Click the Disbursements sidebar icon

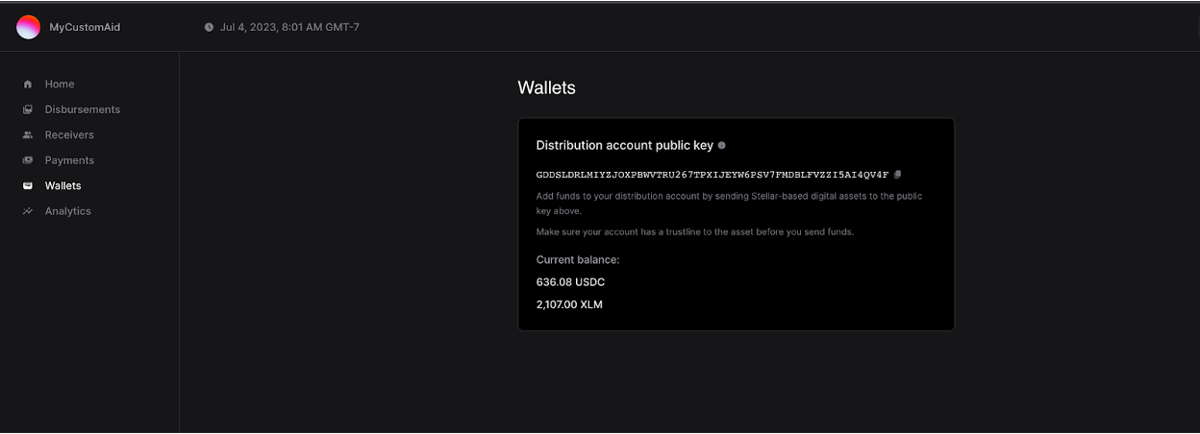click(28, 109)
